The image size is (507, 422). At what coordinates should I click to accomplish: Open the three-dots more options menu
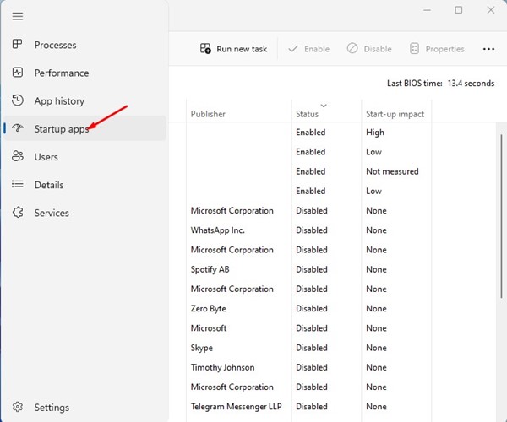[488, 49]
